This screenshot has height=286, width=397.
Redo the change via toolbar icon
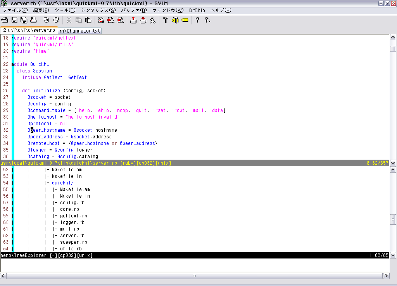(x=56, y=20)
